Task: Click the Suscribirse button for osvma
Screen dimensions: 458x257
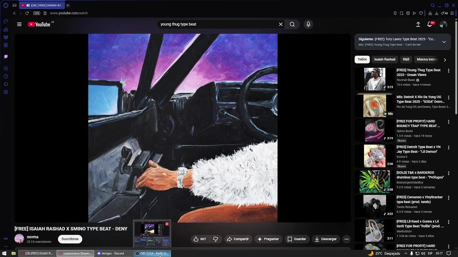Action: (x=70, y=239)
